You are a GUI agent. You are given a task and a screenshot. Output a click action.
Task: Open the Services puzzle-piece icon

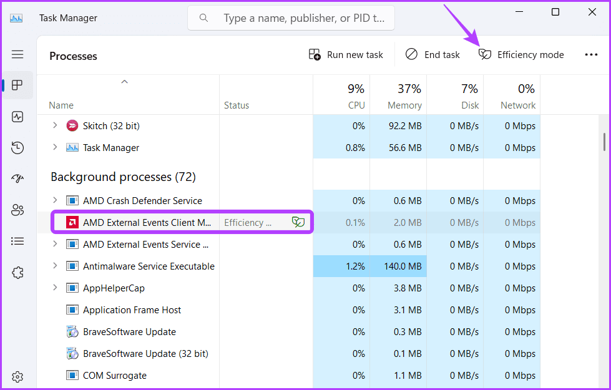pos(17,272)
